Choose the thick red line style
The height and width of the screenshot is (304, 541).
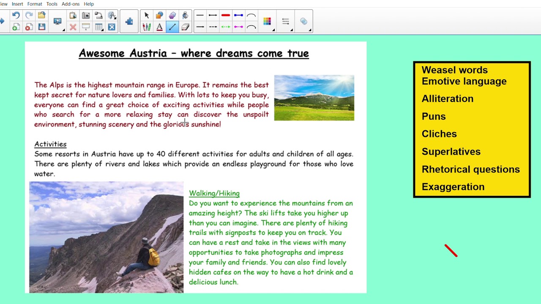(226, 16)
